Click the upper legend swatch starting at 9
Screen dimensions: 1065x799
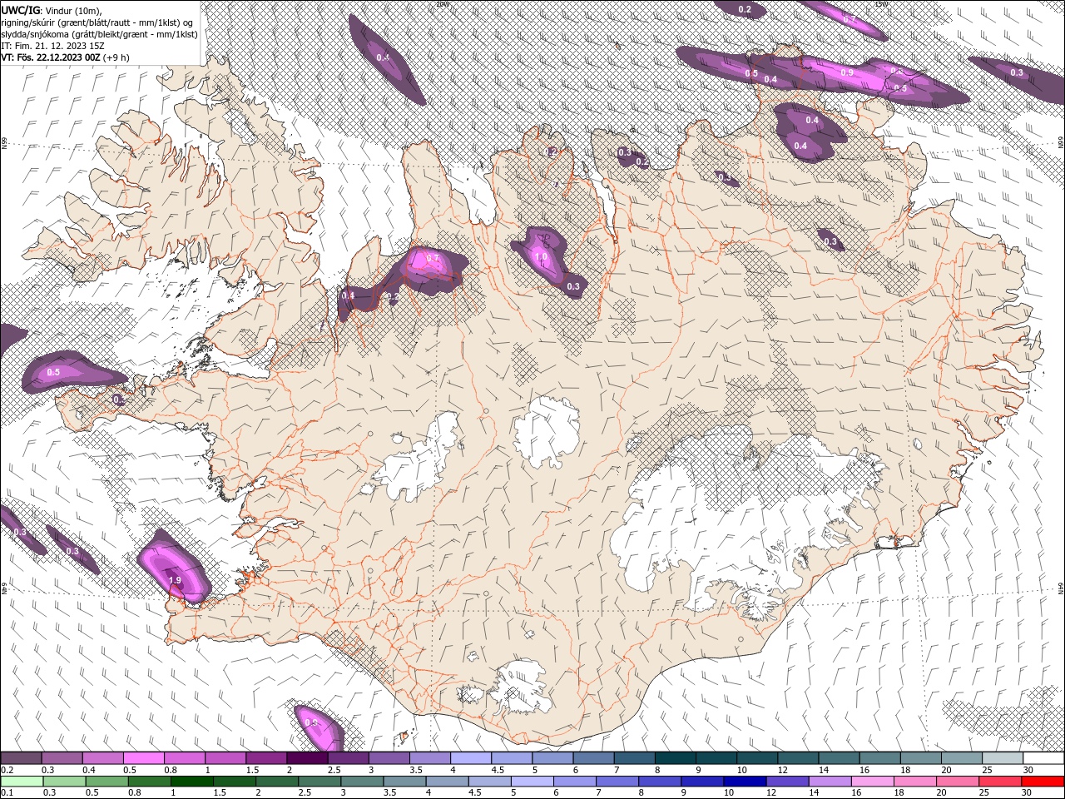(716, 758)
